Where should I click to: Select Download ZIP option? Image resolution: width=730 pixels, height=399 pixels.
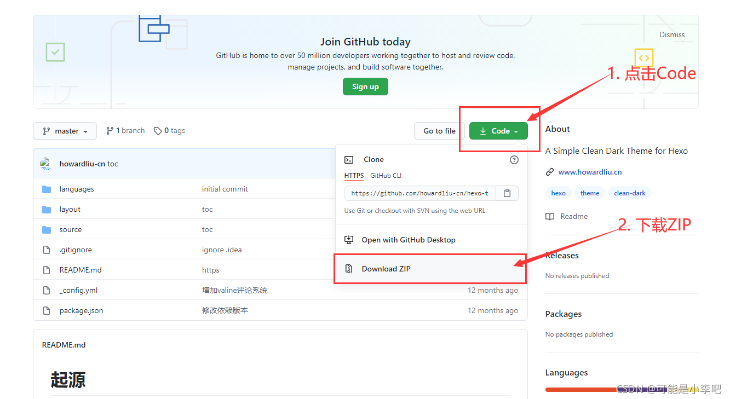431,269
